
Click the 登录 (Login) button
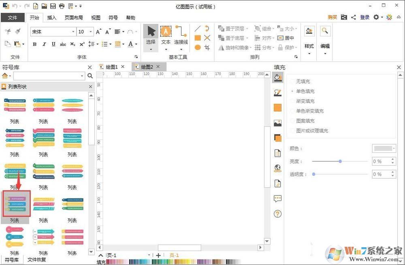364,17
